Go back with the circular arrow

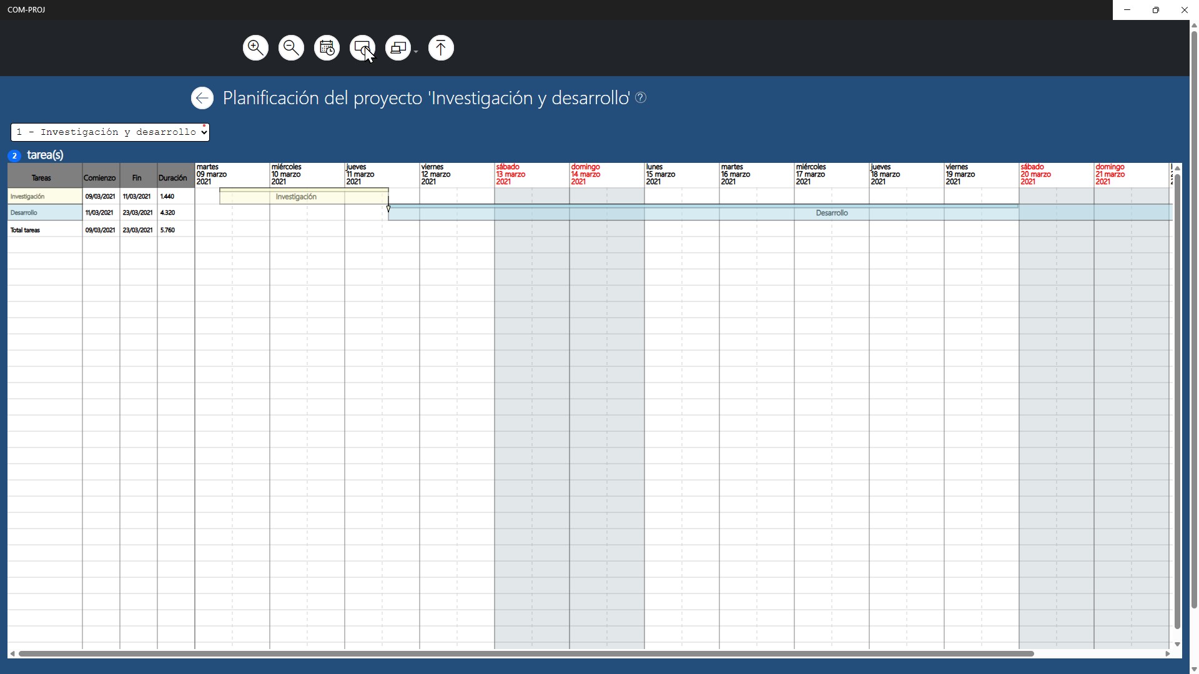pos(202,98)
